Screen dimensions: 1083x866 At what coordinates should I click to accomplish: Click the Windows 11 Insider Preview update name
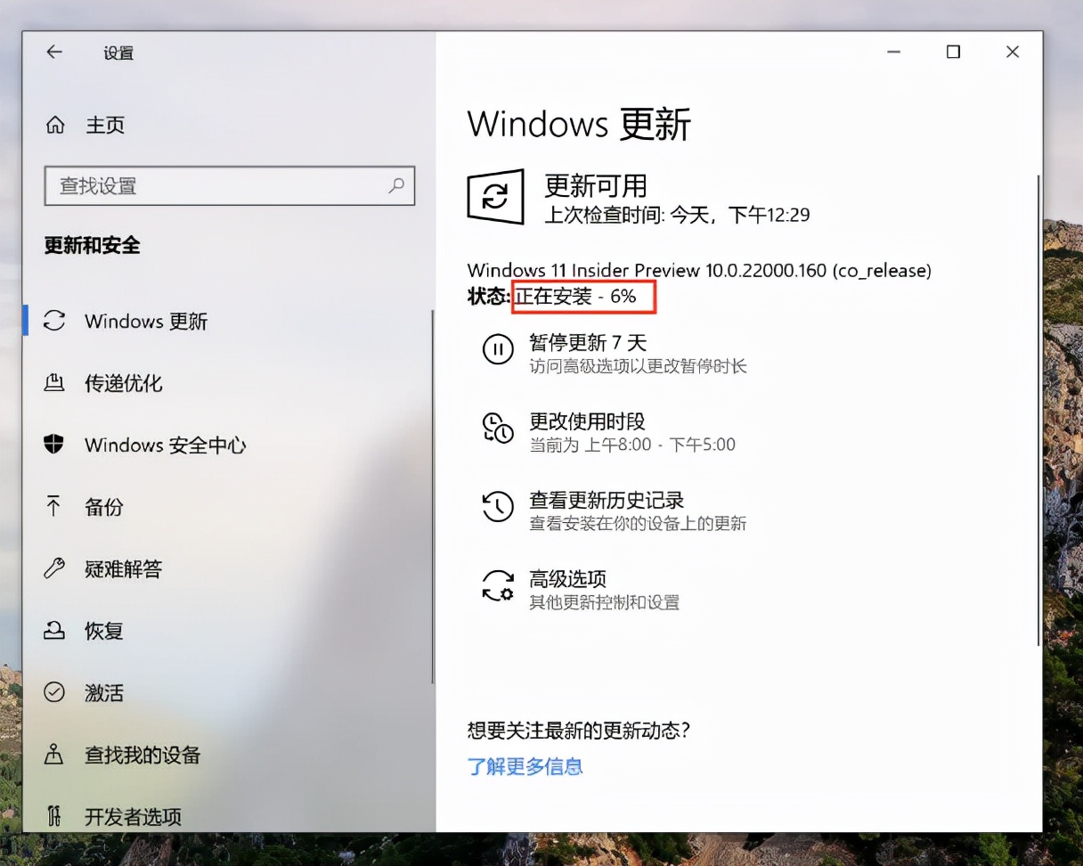point(699,270)
